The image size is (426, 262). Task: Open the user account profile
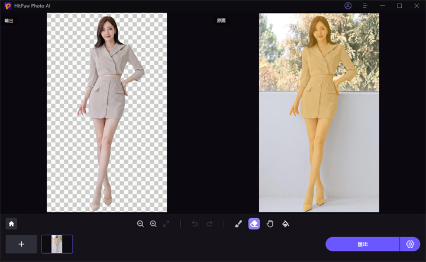click(x=348, y=5)
